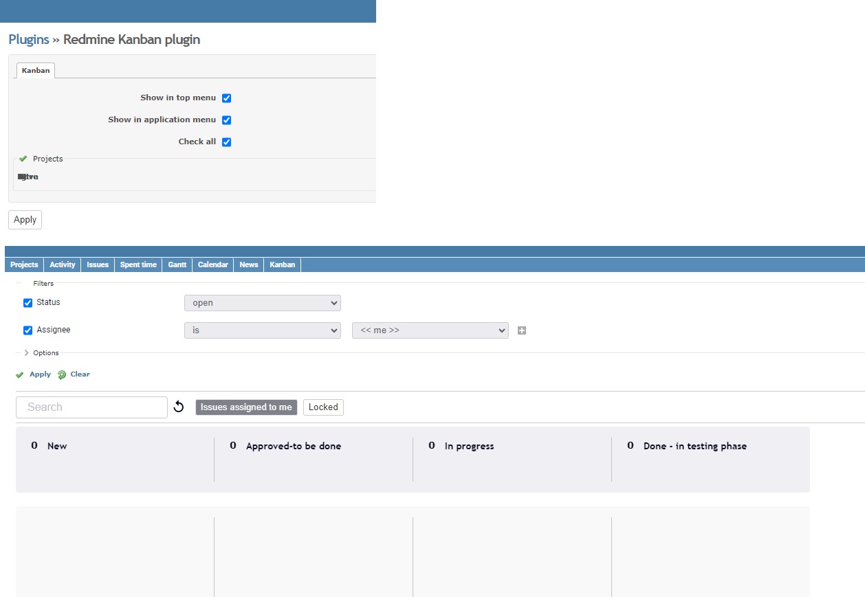Open the Spent time menu item
Screen dimensions: 865x597
tap(138, 264)
